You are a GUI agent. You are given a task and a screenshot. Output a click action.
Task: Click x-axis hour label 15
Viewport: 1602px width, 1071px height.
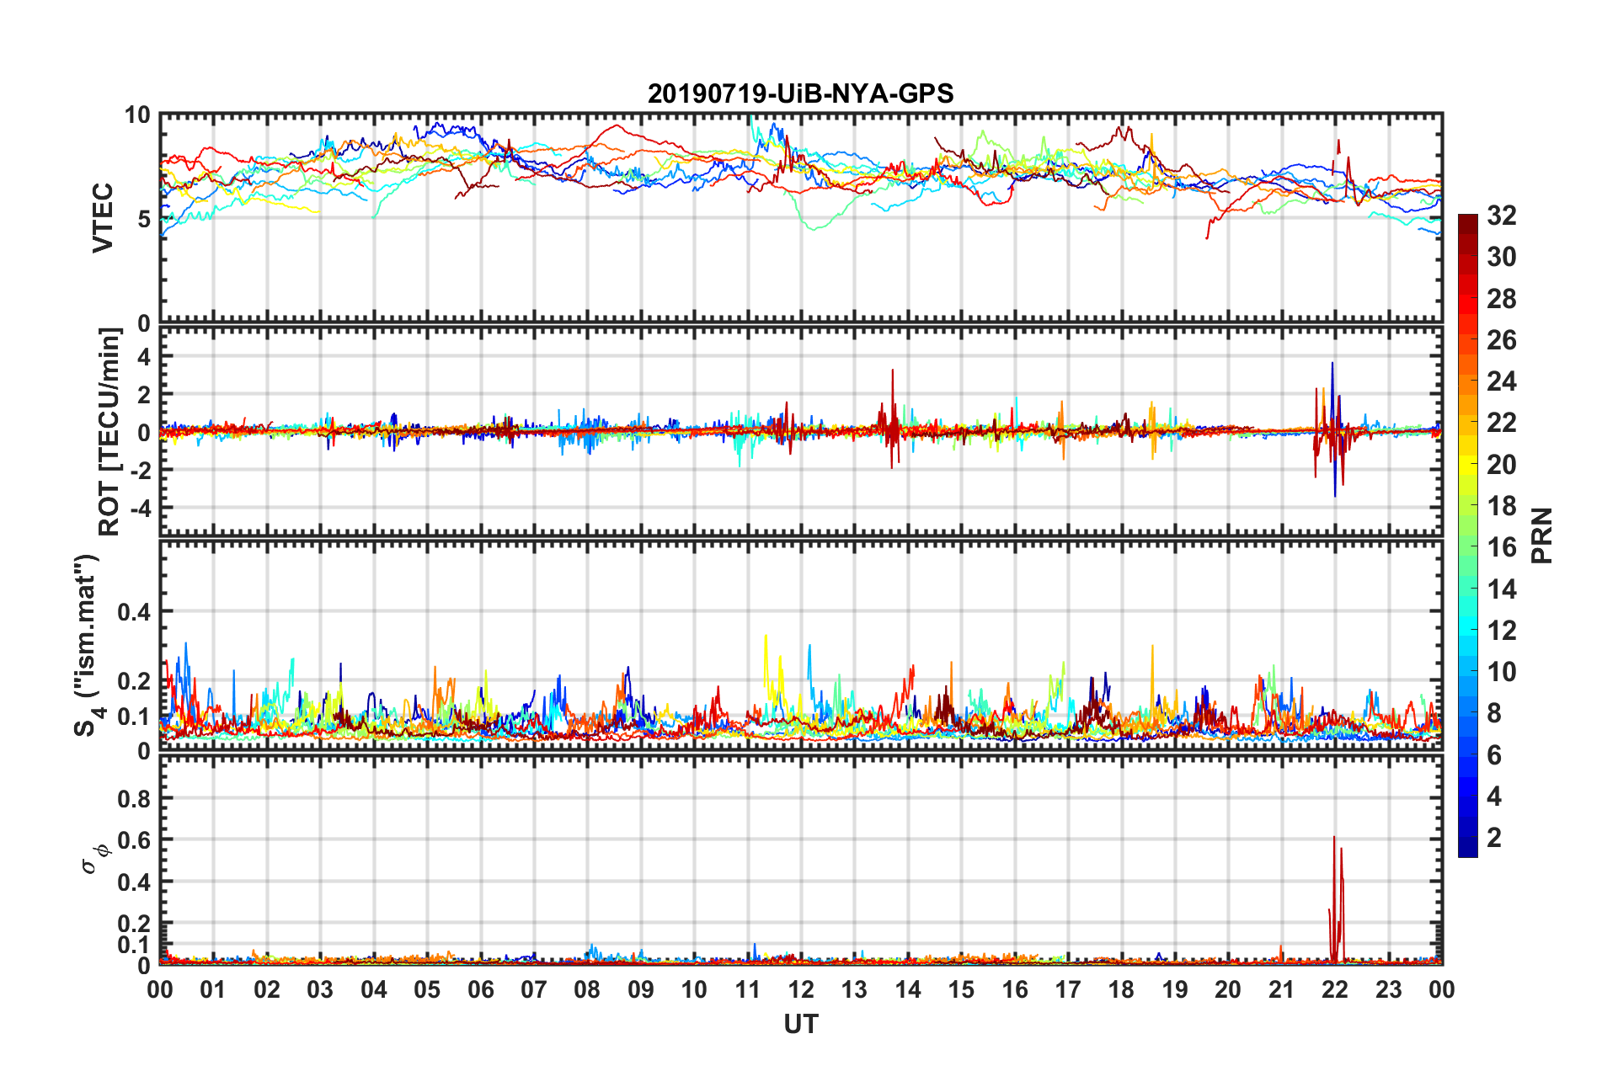961,989
